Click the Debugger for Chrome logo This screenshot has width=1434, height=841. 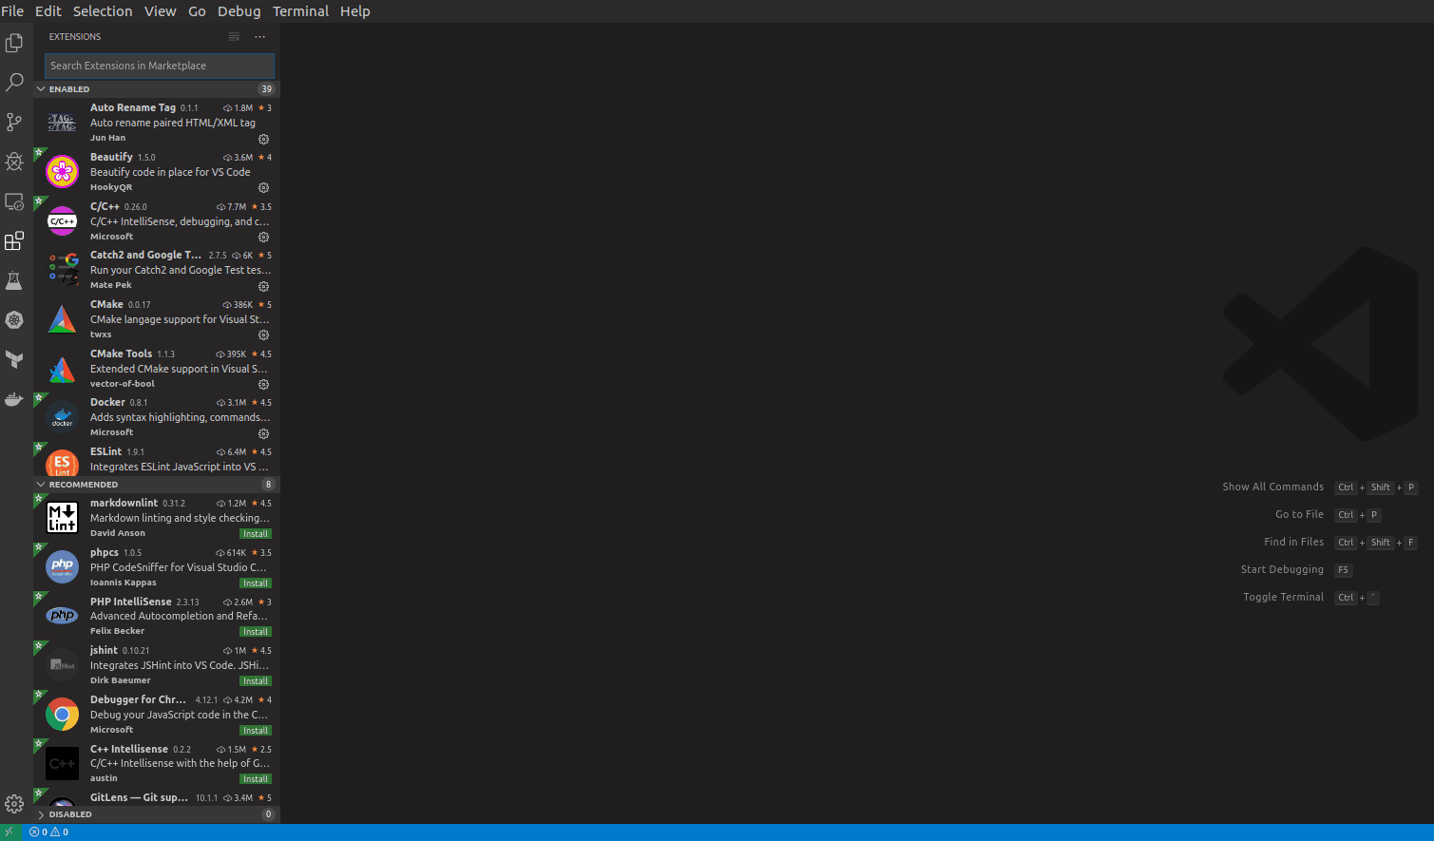pos(63,715)
